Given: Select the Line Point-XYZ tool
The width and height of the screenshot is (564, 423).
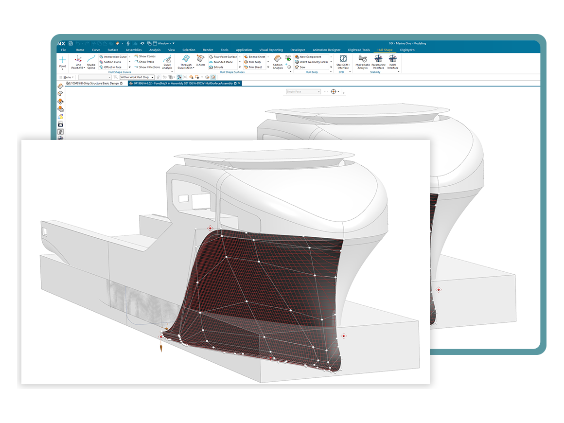Looking at the screenshot, I should [x=78, y=62].
